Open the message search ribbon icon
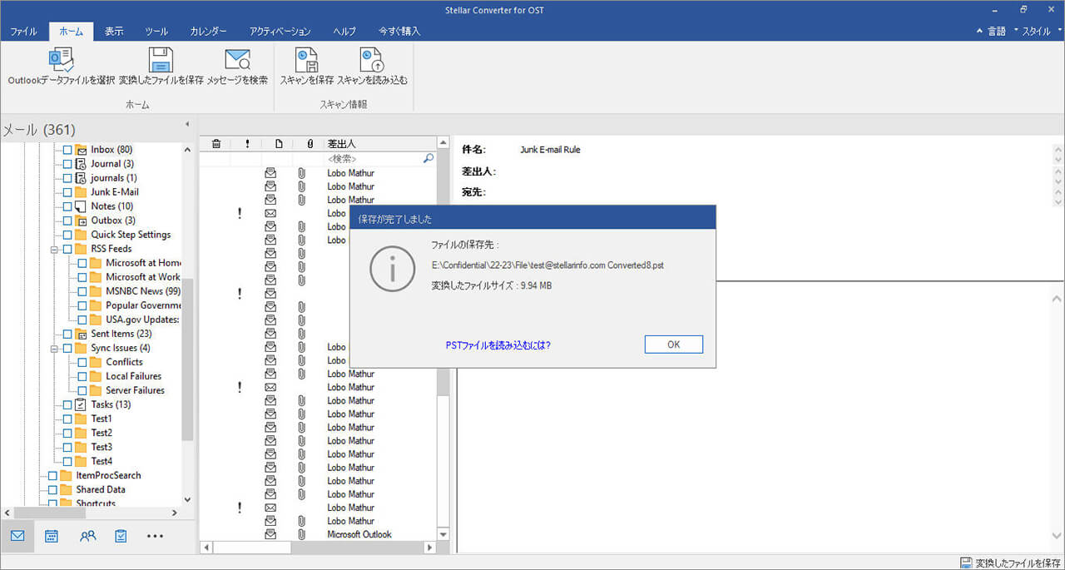Viewport: 1065px width, 570px height. pos(237,59)
